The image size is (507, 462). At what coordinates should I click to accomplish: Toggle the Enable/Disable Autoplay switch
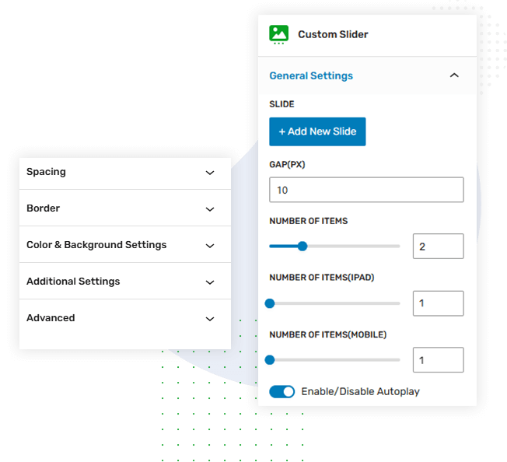pos(281,391)
